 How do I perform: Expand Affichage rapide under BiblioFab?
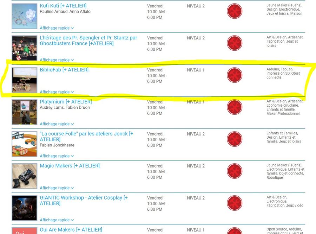click(57, 92)
